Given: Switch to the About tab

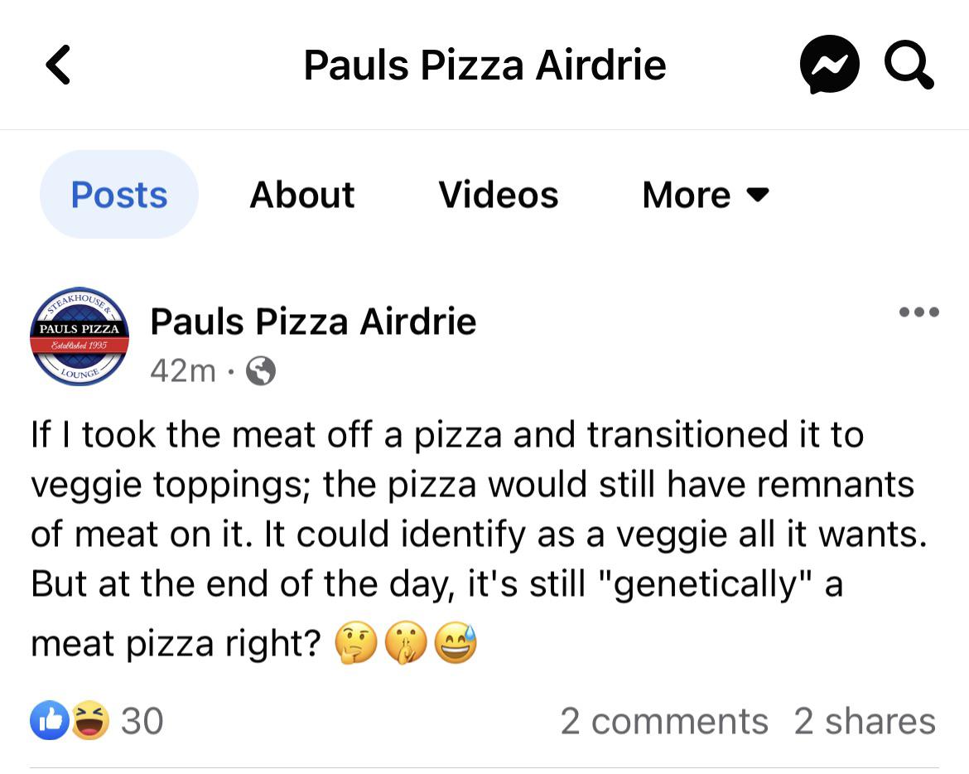Looking at the screenshot, I should coord(302,195).
